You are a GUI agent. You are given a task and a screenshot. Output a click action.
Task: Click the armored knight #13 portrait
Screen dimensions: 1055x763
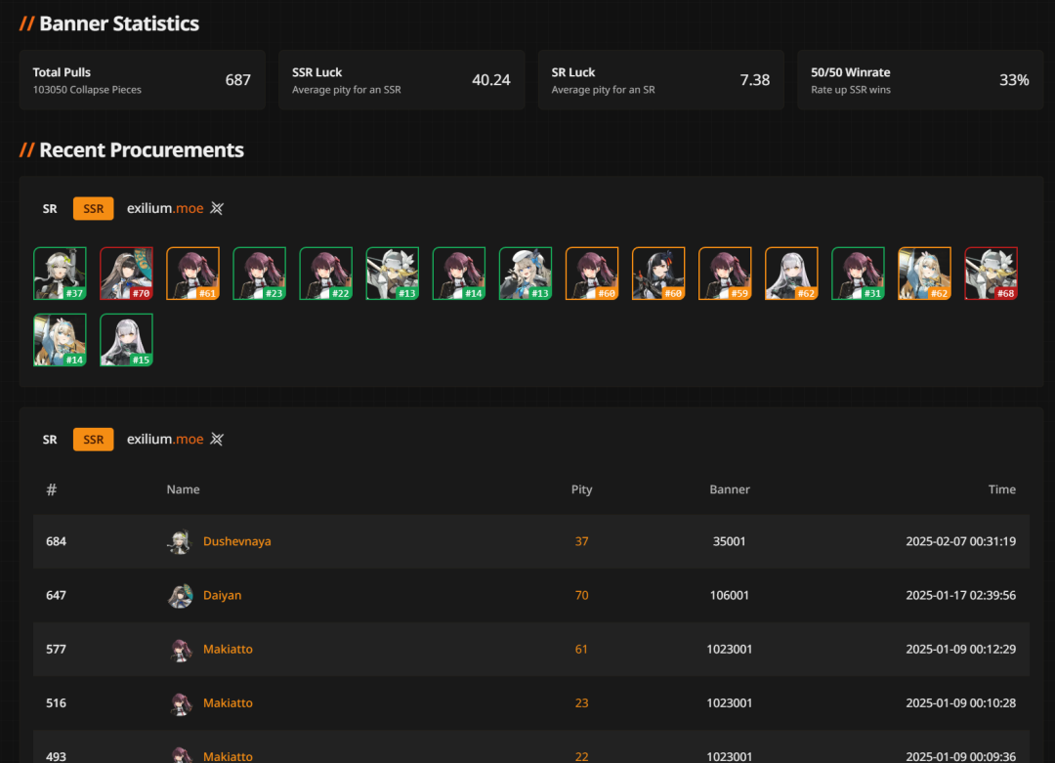tap(393, 274)
